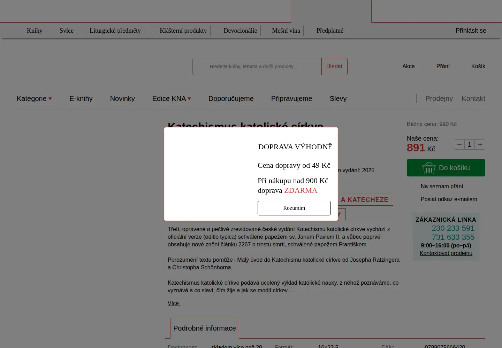Screen dimensions: 502x348
Task: Click the quantity field showing 1
Action: (x=470, y=144)
